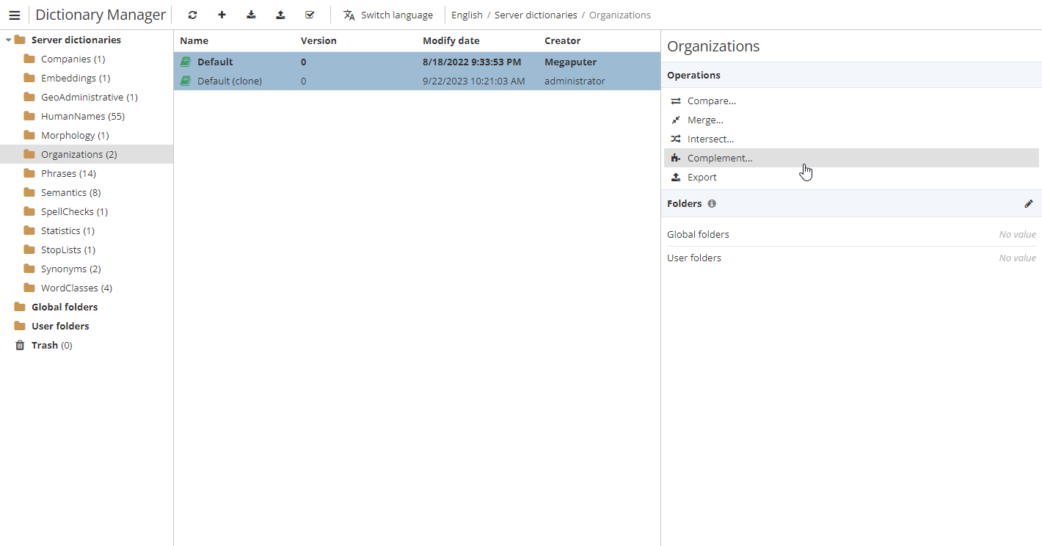Choose Merge... from Operations list
The height and width of the screenshot is (546, 1042).
coord(704,120)
